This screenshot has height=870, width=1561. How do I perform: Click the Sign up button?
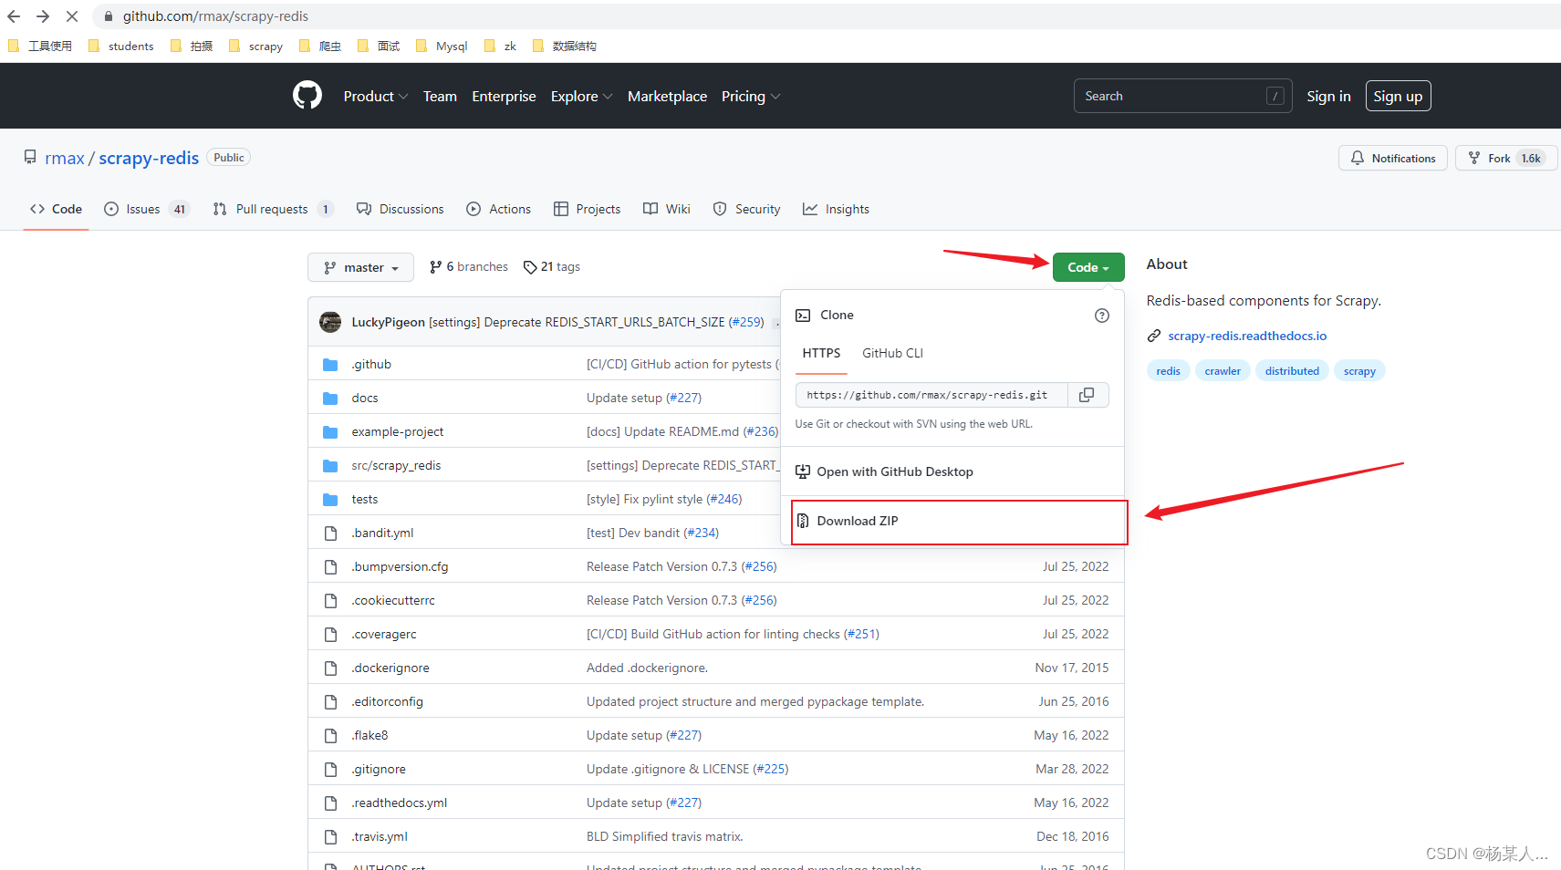tap(1398, 96)
